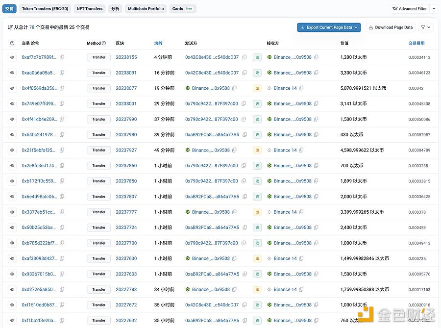Open block 20238155 details link
This screenshot has width=441, height=328.
126,57
